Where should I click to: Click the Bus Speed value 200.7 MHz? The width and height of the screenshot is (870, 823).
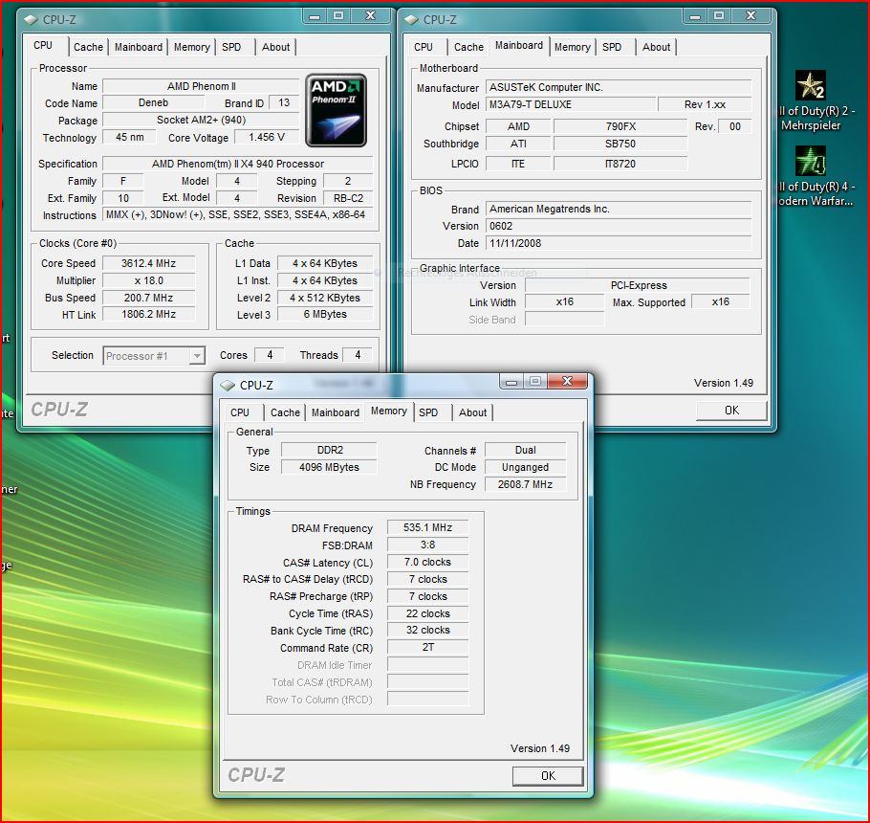[x=149, y=298]
